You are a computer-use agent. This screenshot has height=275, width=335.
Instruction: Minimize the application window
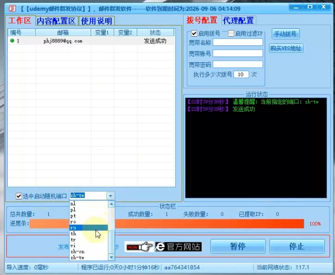(x=296, y=7)
